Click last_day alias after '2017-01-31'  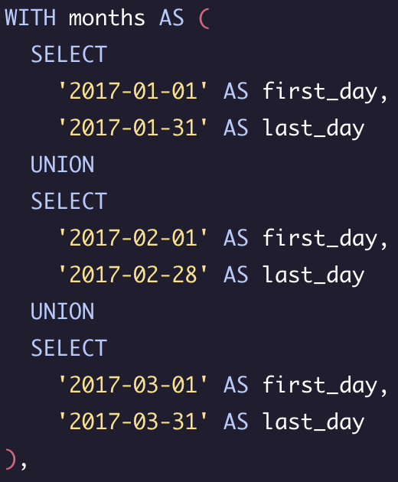pos(314,129)
